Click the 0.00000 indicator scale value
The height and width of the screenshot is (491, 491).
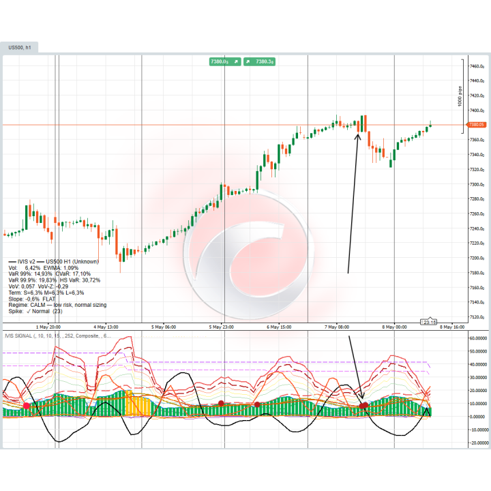tap(478, 417)
